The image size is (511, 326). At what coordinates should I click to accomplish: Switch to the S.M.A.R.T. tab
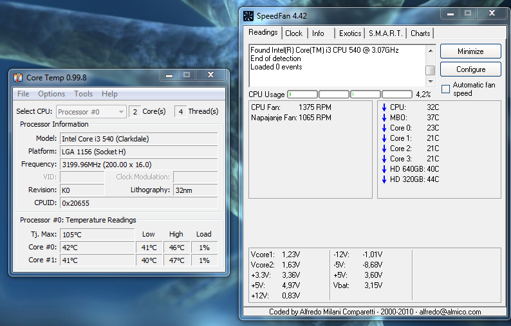(x=386, y=33)
